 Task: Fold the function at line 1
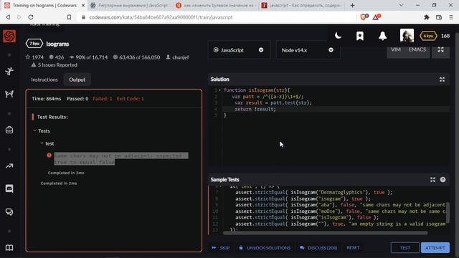click(x=219, y=90)
